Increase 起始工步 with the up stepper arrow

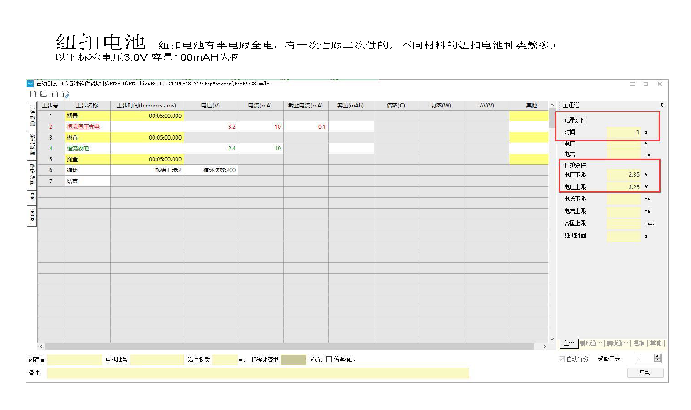click(x=658, y=356)
